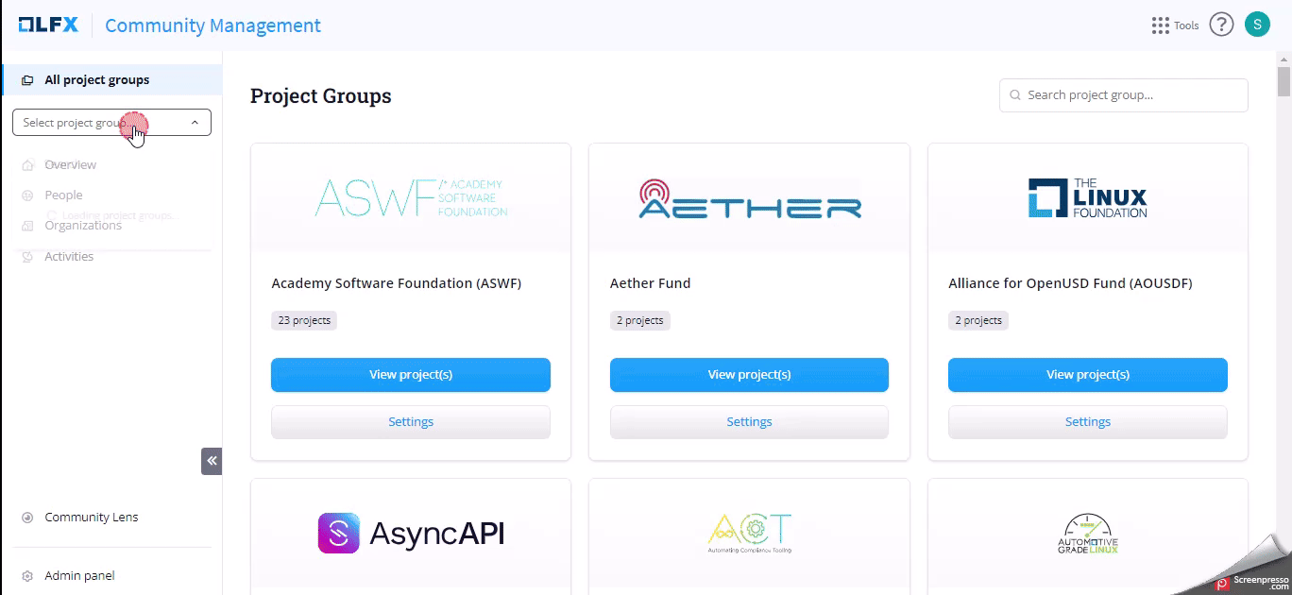This screenshot has width=1292, height=595.
Task: Click the help question mark icon
Action: [x=1221, y=25]
